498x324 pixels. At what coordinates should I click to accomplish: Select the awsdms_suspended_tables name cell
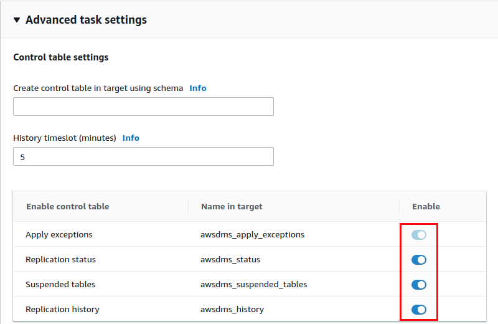[x=254, y=285]
